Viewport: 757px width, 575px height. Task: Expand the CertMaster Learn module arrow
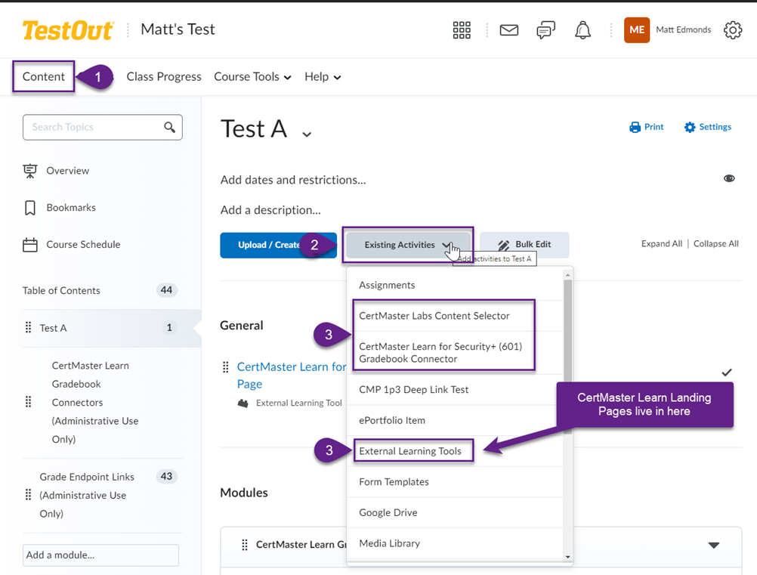713,545
